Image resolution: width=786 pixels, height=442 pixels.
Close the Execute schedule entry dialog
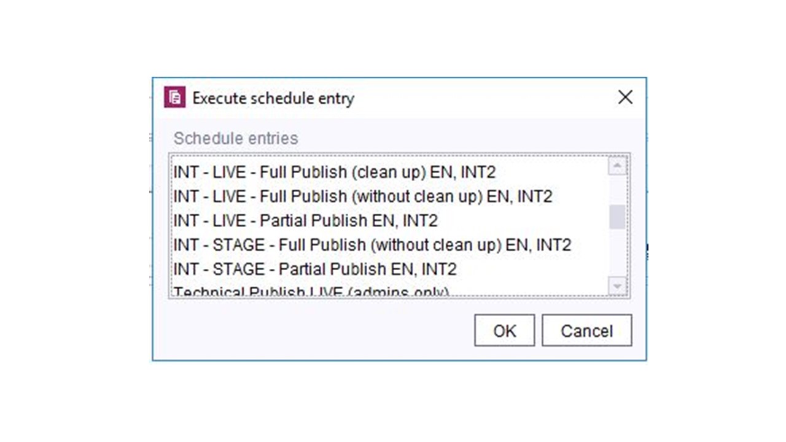coord(625,97)
